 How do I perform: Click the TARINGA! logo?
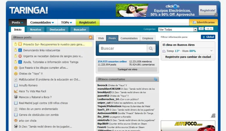[29, 10]
